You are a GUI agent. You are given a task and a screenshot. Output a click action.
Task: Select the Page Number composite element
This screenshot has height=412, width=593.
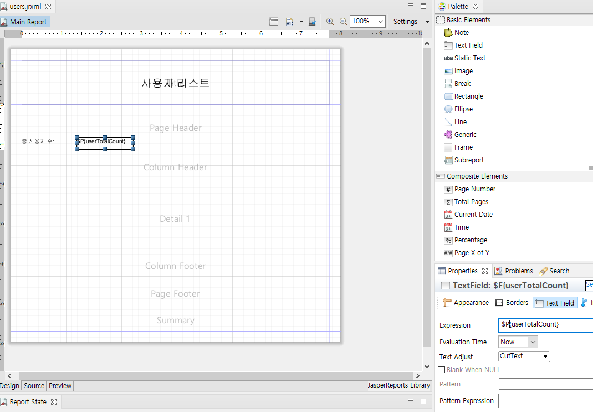tap(470, 189)
